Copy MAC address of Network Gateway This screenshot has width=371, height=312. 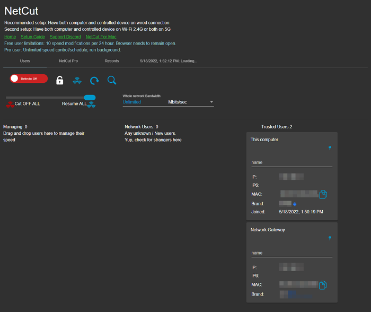tap(323, 285)
